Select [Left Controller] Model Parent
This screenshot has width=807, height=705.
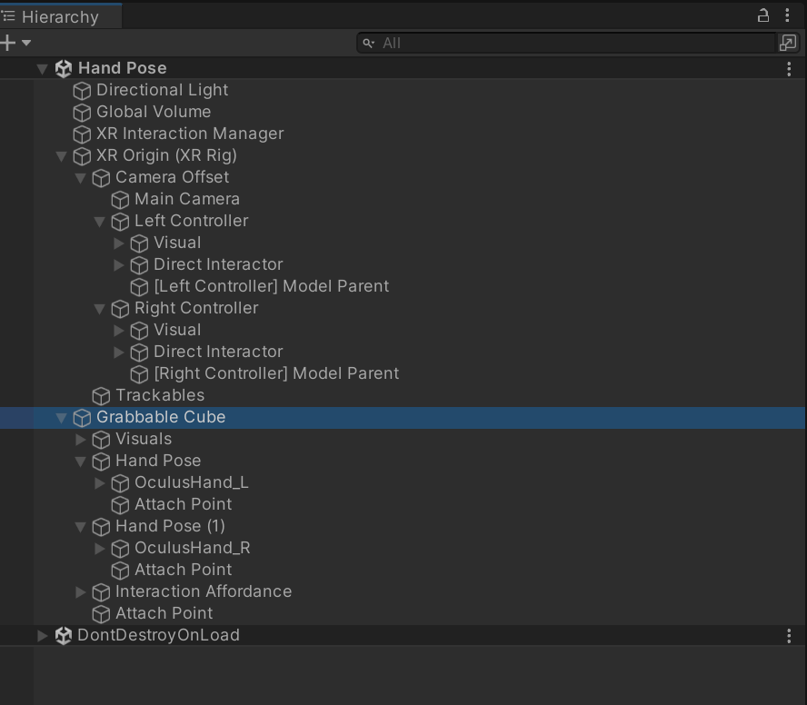click(x=271, y=286)
